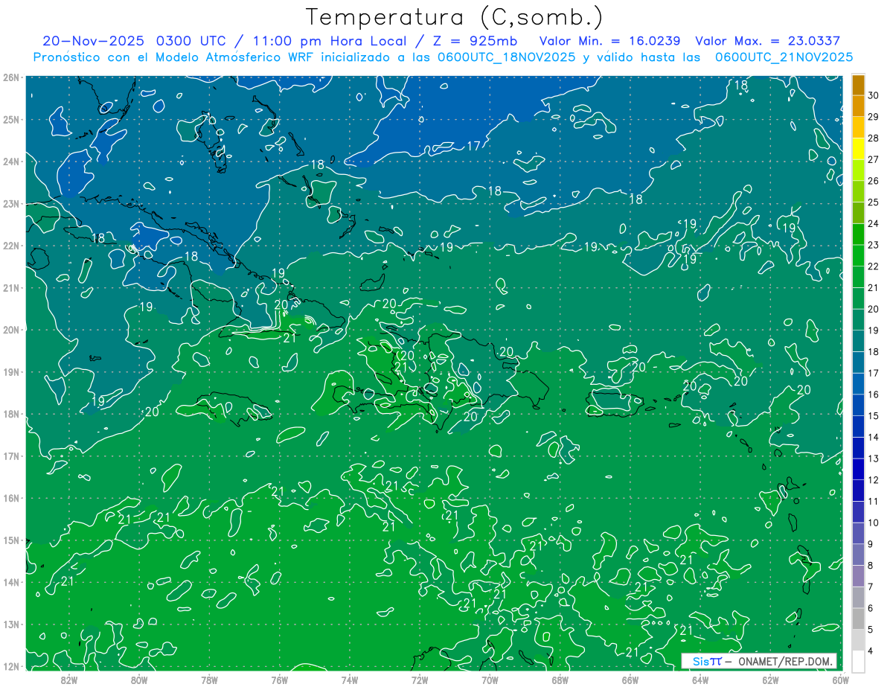Pick the bright green swatch between 23 and 24
This screenshot has height=690, width=893.
[x=857, y=234]
